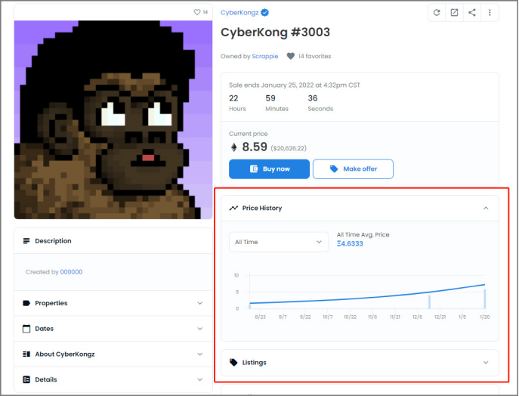Collapse the Price History section
This screenshot has height=396, width=519.
[486, 208]
